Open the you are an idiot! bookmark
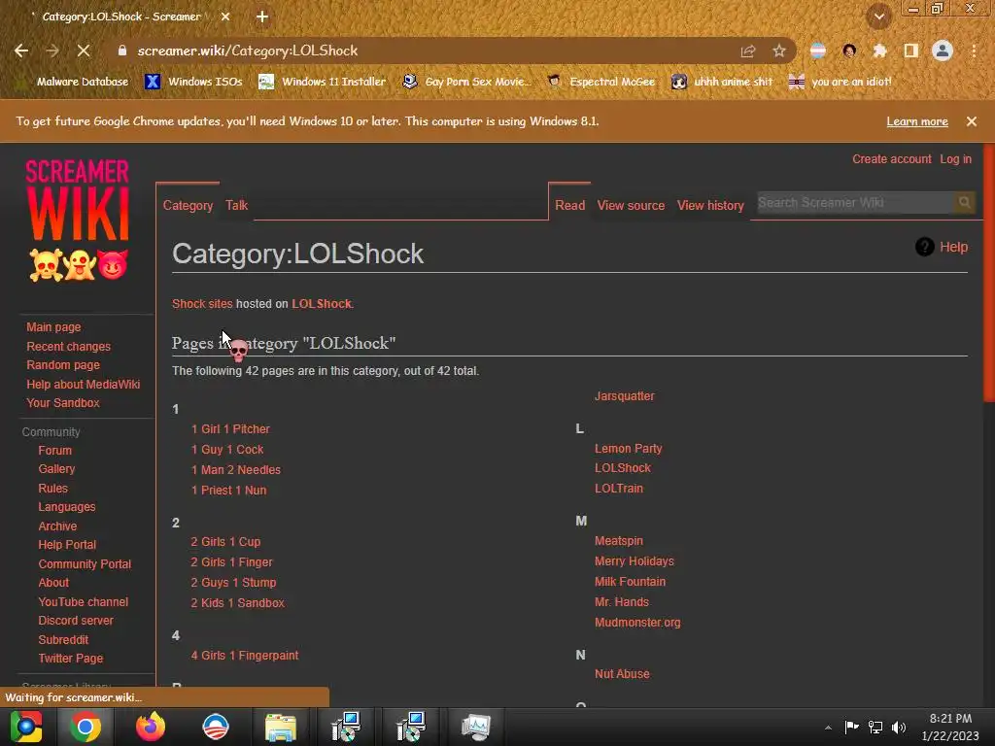The width and height of the screenshot is (995, 746). coord(841,82)
